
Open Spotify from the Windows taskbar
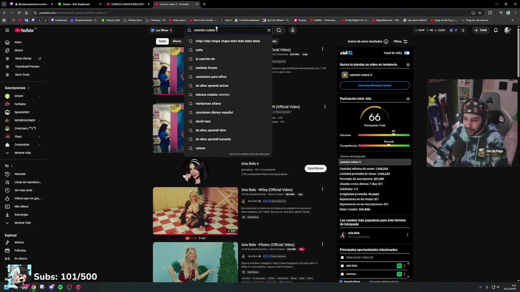coord(60,287)
